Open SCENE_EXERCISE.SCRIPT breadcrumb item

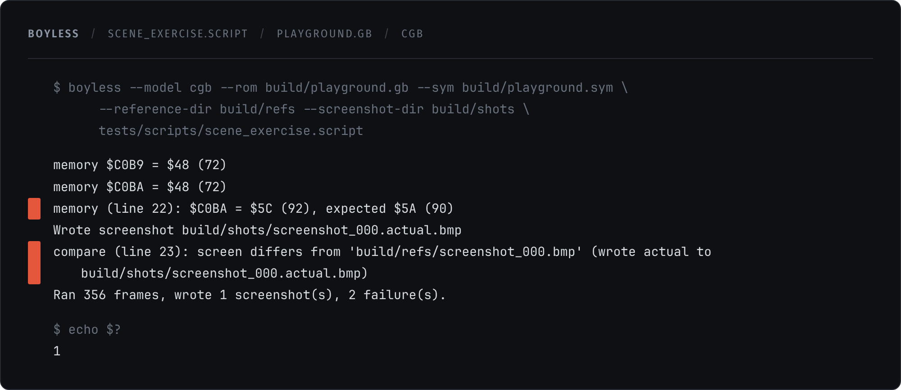(178, 34)
